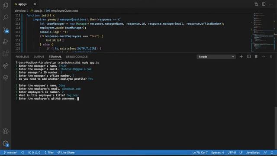Viewport: 277px width, 156px height.
Task: Change file encoding UTF-8
Action: [x=232, y=153]
